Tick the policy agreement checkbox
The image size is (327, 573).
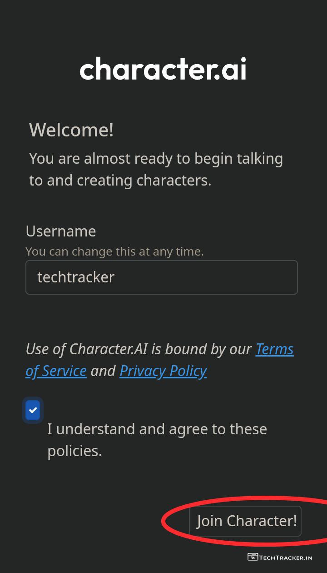pos(33,410)
